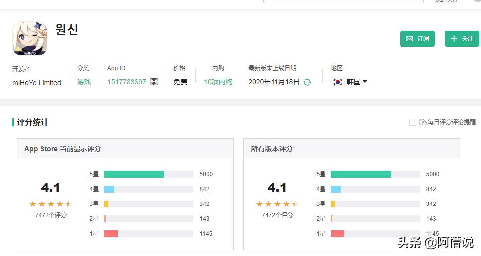Click the 4星 blue bar in current ratings
Viewport: 481px width, 256px height.
(109, 189)
